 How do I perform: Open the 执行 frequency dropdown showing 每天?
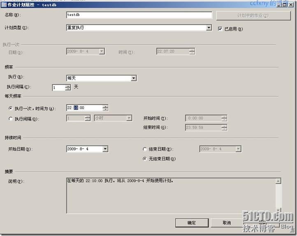click(x=134, y=78)
